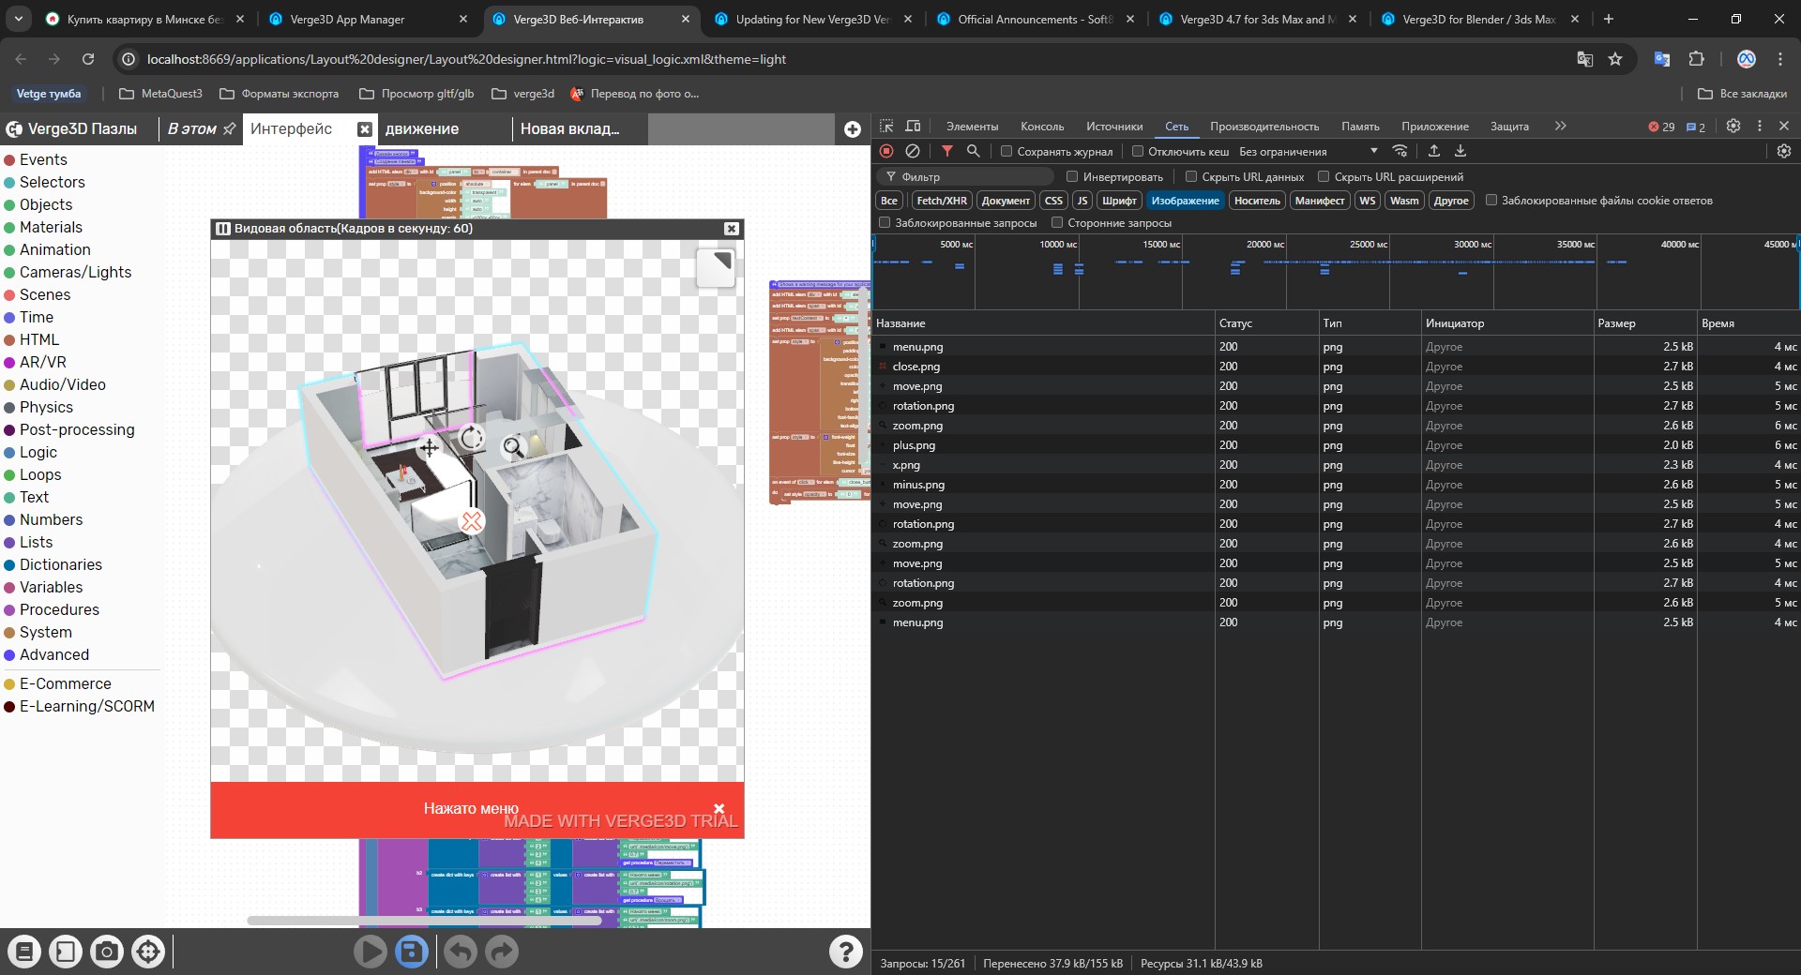1801x975 pixels.
Task: Click the zoom magnifier icon in 3D scene
Action: click(x=513, y=447)
